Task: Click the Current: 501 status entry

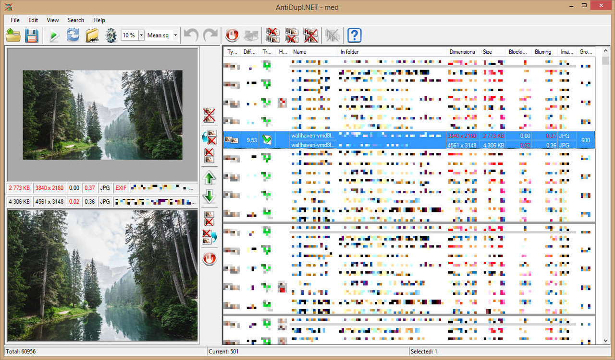Action: pyautogui.click(x=223, y=351)
